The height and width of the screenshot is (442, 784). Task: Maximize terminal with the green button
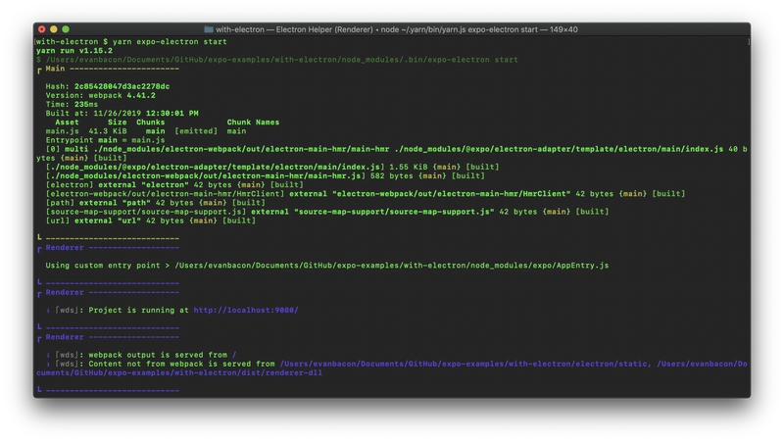pyautogui.click(x=66, y=29)
